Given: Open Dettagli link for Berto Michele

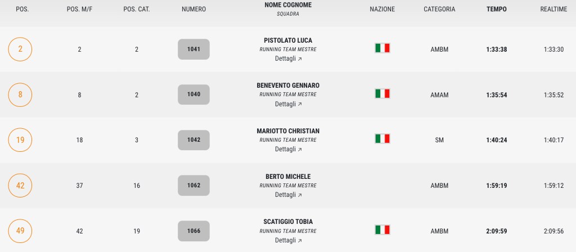Looking at the screenshot, I should 288,195.
